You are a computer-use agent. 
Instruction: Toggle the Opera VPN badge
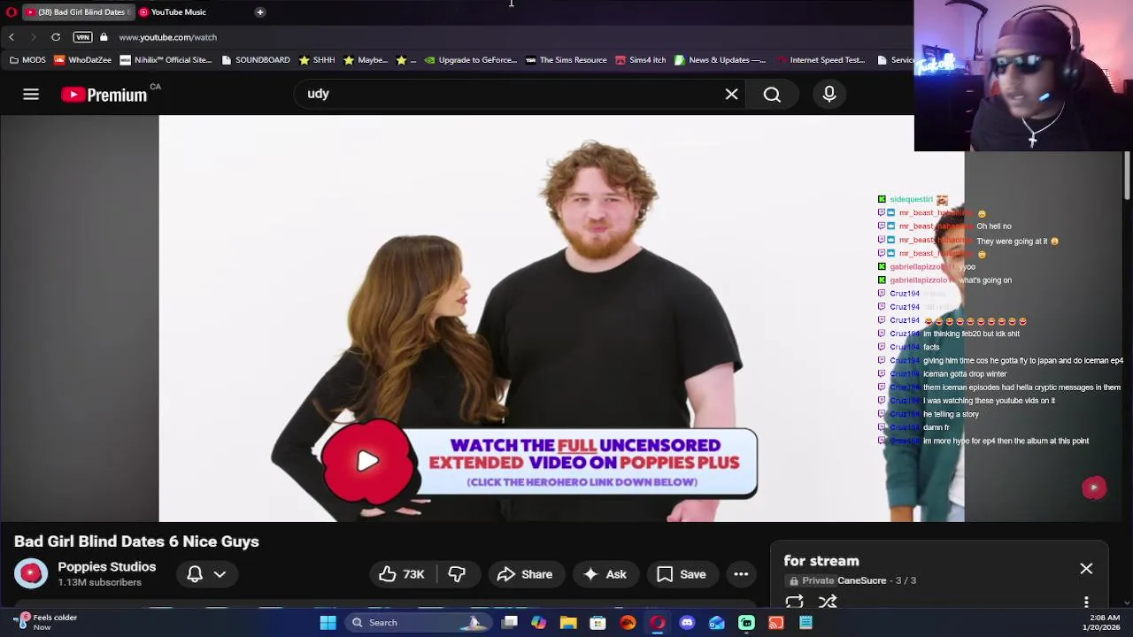tap(82, 37)
